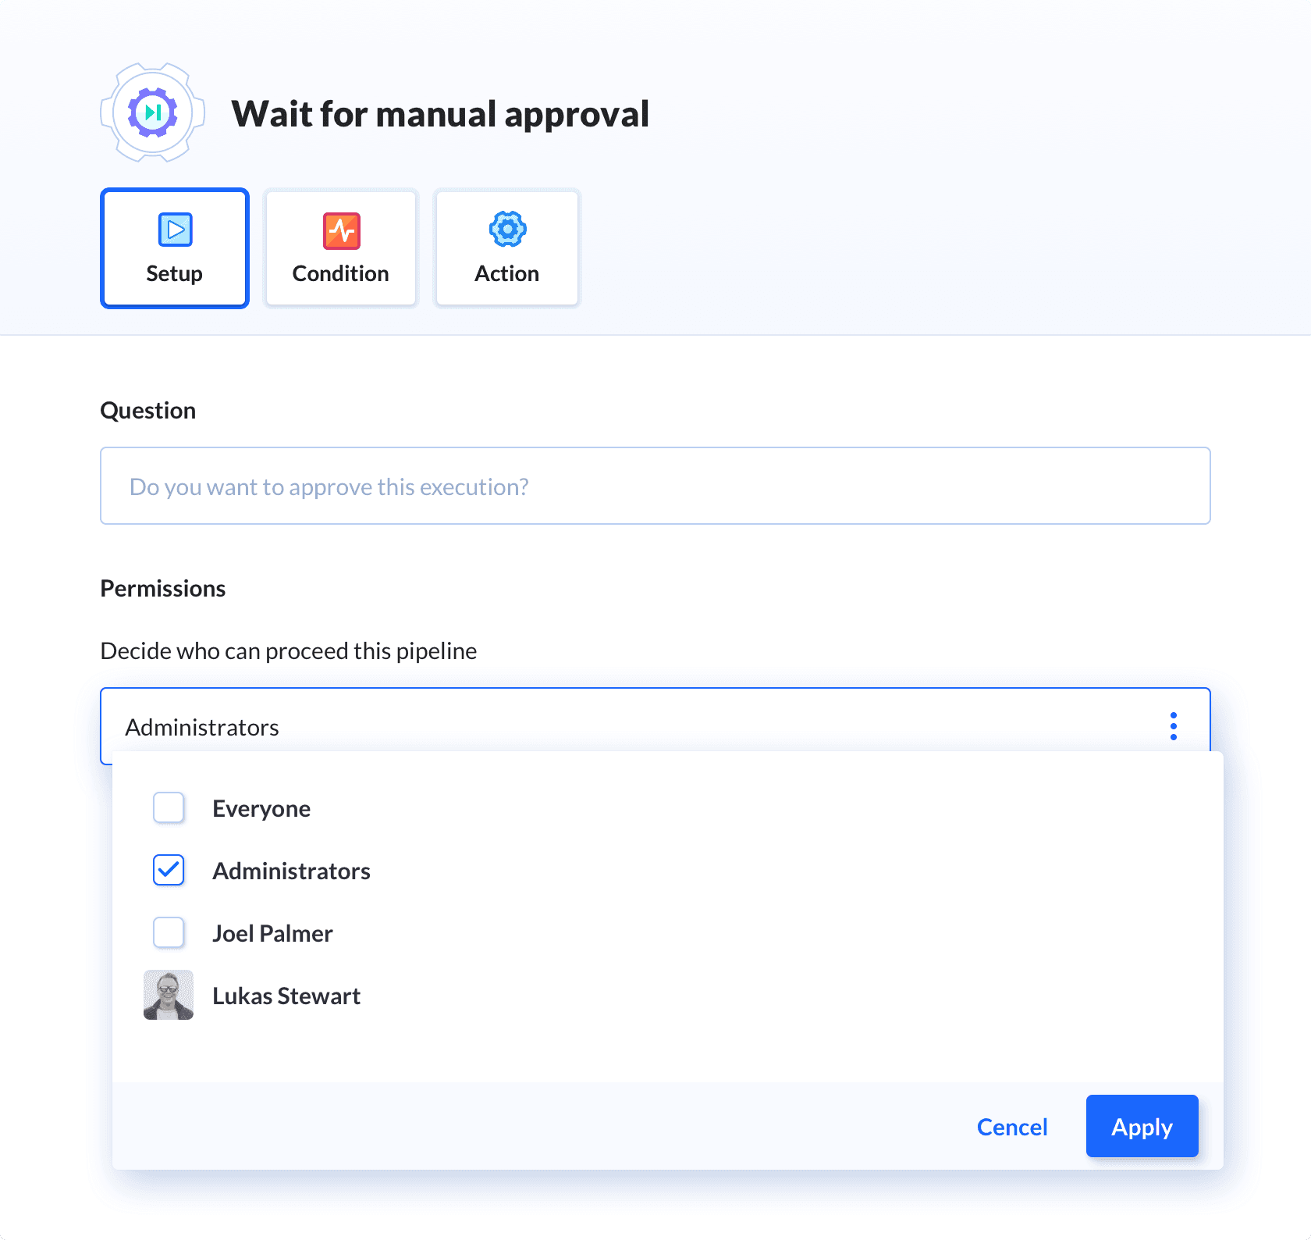The width and height of the screenshot is (1311, 1240).
Task: Tick the Joel Palmer checkbox
Action: point(169,932)
